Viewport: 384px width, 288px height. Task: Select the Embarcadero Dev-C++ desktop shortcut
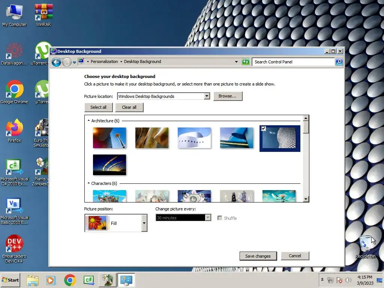pyautogui.click(x=14, y=249)
